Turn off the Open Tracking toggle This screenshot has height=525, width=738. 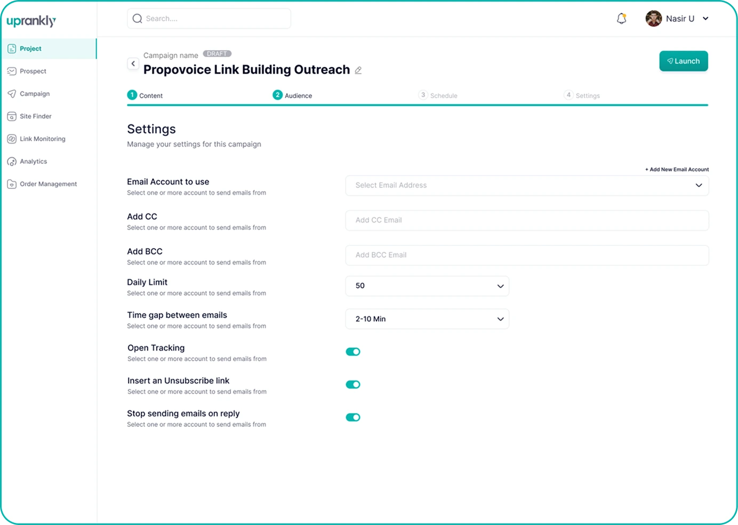[x=353, y=352]
